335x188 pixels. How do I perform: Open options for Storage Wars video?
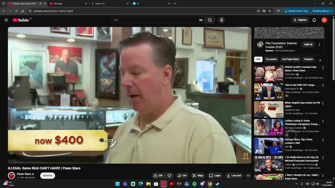(323, 140)
